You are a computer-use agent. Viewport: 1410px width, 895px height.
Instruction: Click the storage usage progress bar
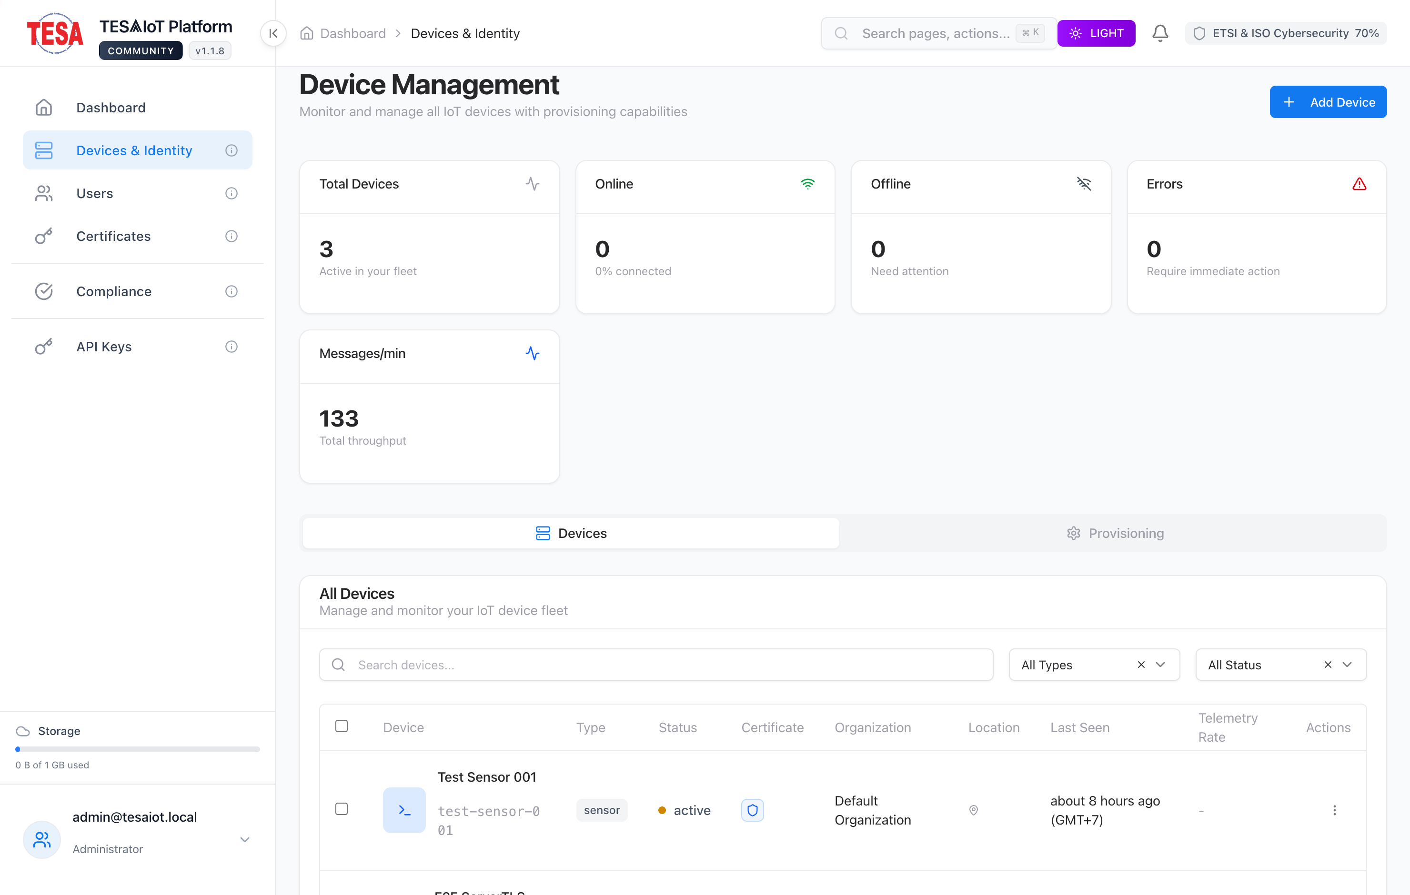(x=138, y=749)
